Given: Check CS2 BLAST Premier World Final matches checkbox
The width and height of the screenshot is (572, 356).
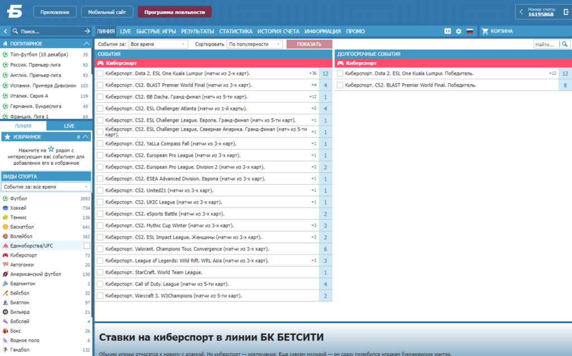Looking at the screenshot, I should 100,85.
